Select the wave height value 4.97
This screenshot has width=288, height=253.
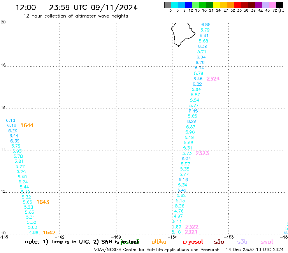coord(178,216)
